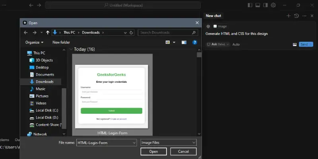Click 'This PC' in address path
The height and width of the screenshot is (159, 318).
click(x=69, y=33)
